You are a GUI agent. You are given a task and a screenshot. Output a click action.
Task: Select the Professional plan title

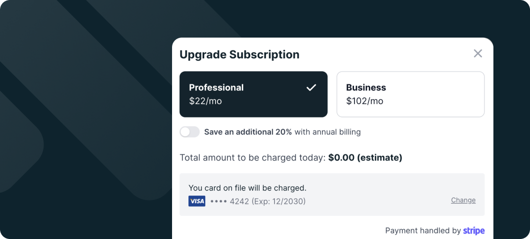tap(216, 87)
